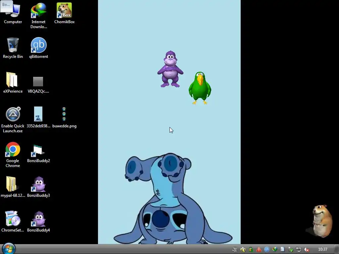
Task: Click the Internet Download Manager tray icon
Action: (274, 249)
